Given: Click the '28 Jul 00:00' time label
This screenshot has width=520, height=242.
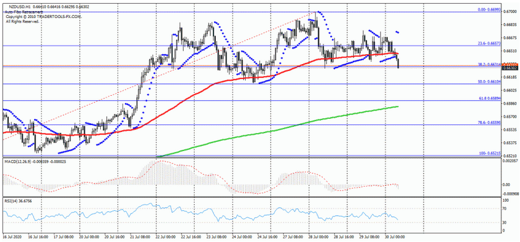Looking at the screenshot, I should click(319, 236).
